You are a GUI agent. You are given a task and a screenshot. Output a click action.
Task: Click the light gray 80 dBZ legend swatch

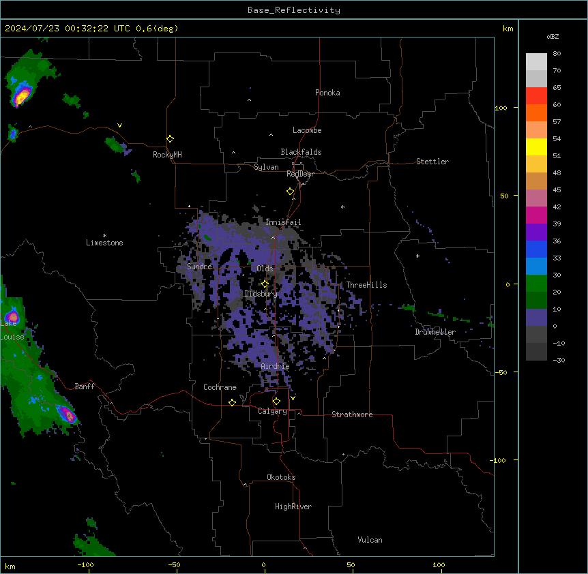click(x=536, y=62)
